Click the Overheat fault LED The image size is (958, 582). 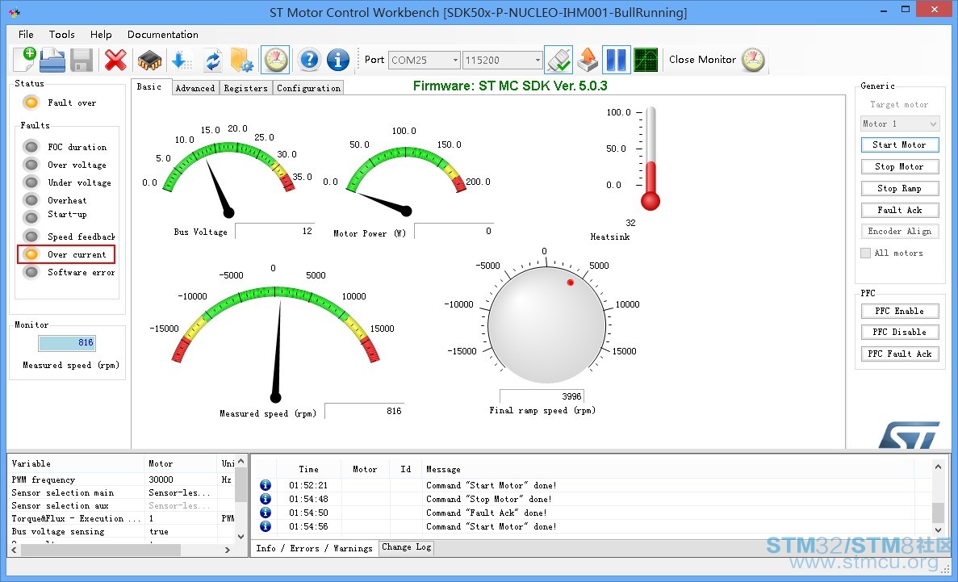point(31,200)
